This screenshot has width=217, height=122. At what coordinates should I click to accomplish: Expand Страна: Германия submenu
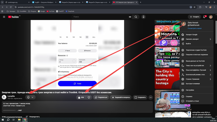pyautogui.click(x=197, y=79)
